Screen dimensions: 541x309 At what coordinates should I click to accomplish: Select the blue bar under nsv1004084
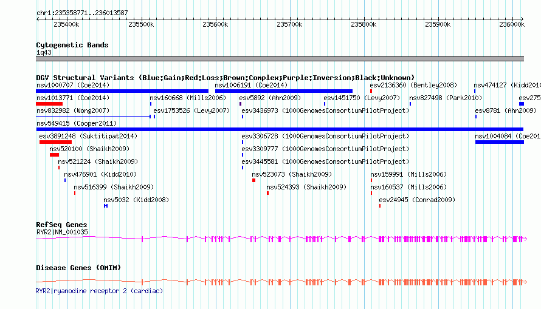pos(499,142)
